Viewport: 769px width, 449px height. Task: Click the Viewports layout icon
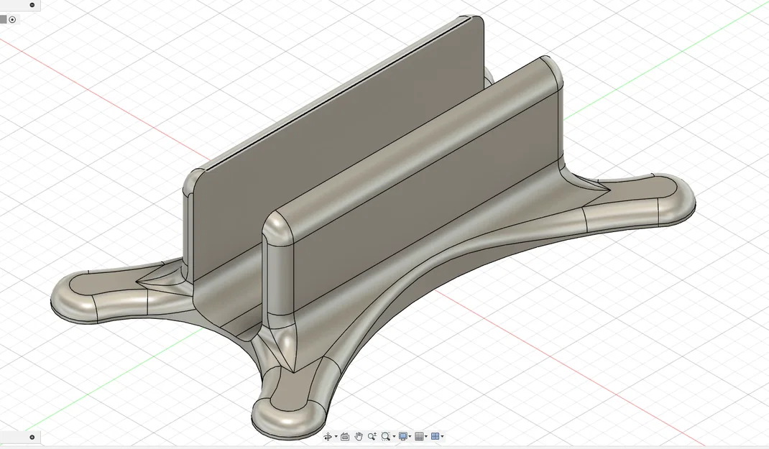435,436
